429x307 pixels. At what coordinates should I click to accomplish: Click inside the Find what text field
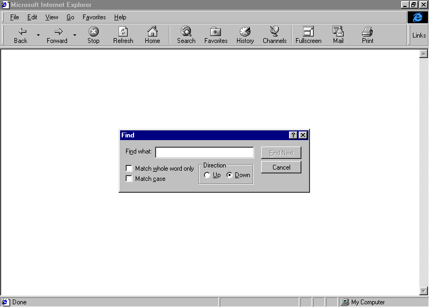(x=204, y=152)
